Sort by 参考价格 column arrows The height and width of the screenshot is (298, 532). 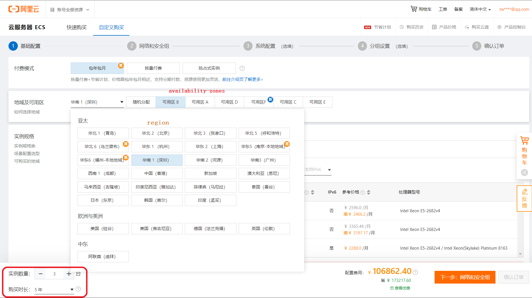coord(369,192)
